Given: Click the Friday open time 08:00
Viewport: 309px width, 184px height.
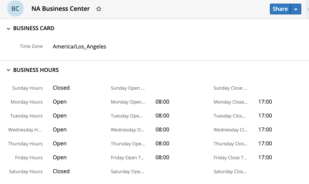Looking at the screenshot, I should [x=162, y=157].
